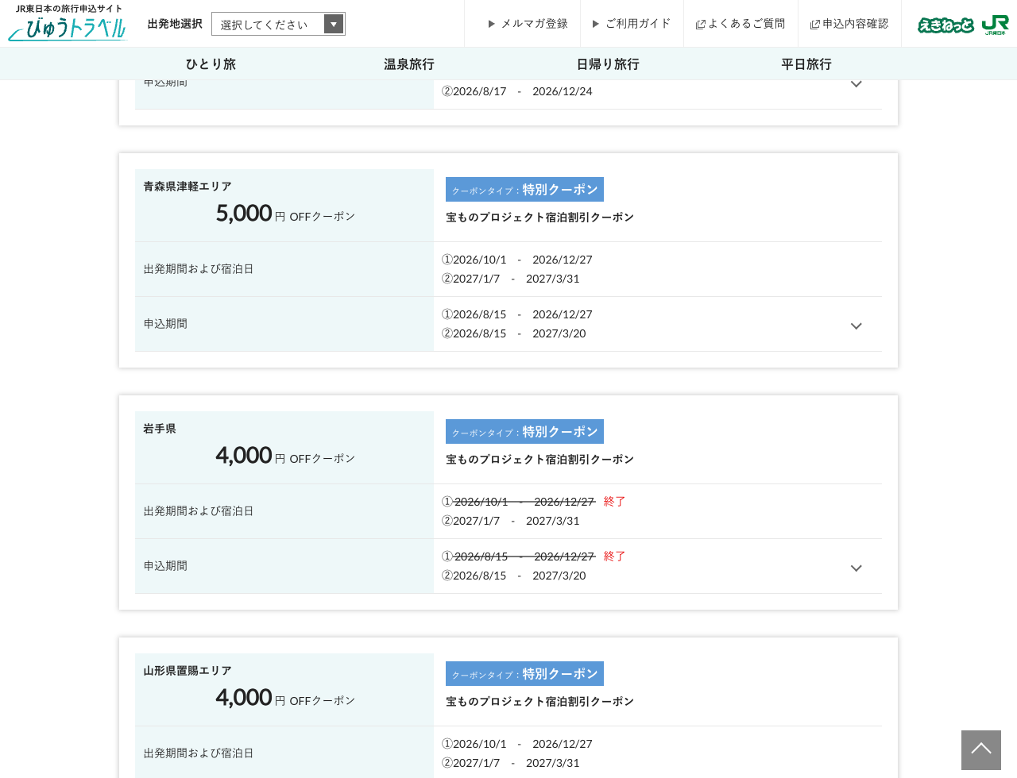Open よくあるご質問 external link
The image size is (1017, 778).
(x=741, y=24)
